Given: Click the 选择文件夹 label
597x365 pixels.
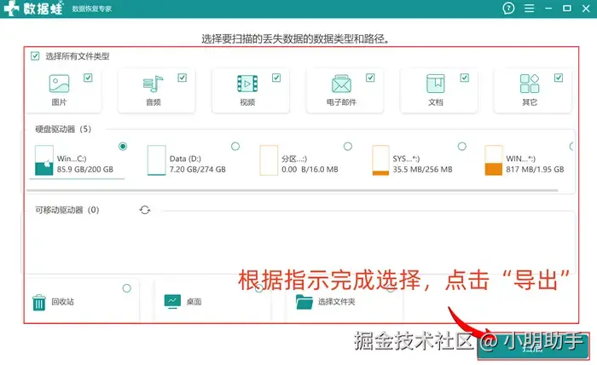Looking at the screenshot, I should click(337, 302).
